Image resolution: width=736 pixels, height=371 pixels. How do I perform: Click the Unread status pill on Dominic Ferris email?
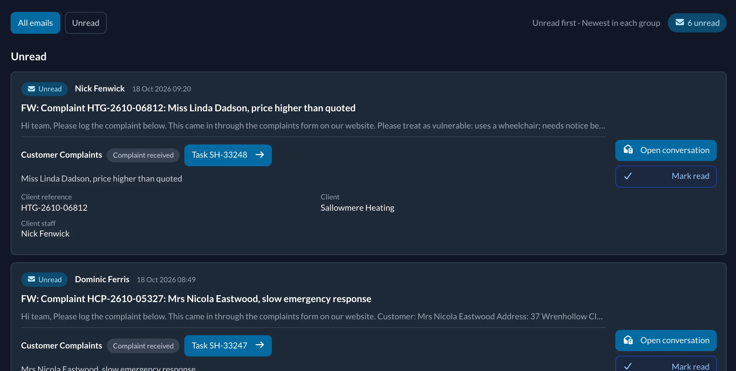click(x=44, y=280)
